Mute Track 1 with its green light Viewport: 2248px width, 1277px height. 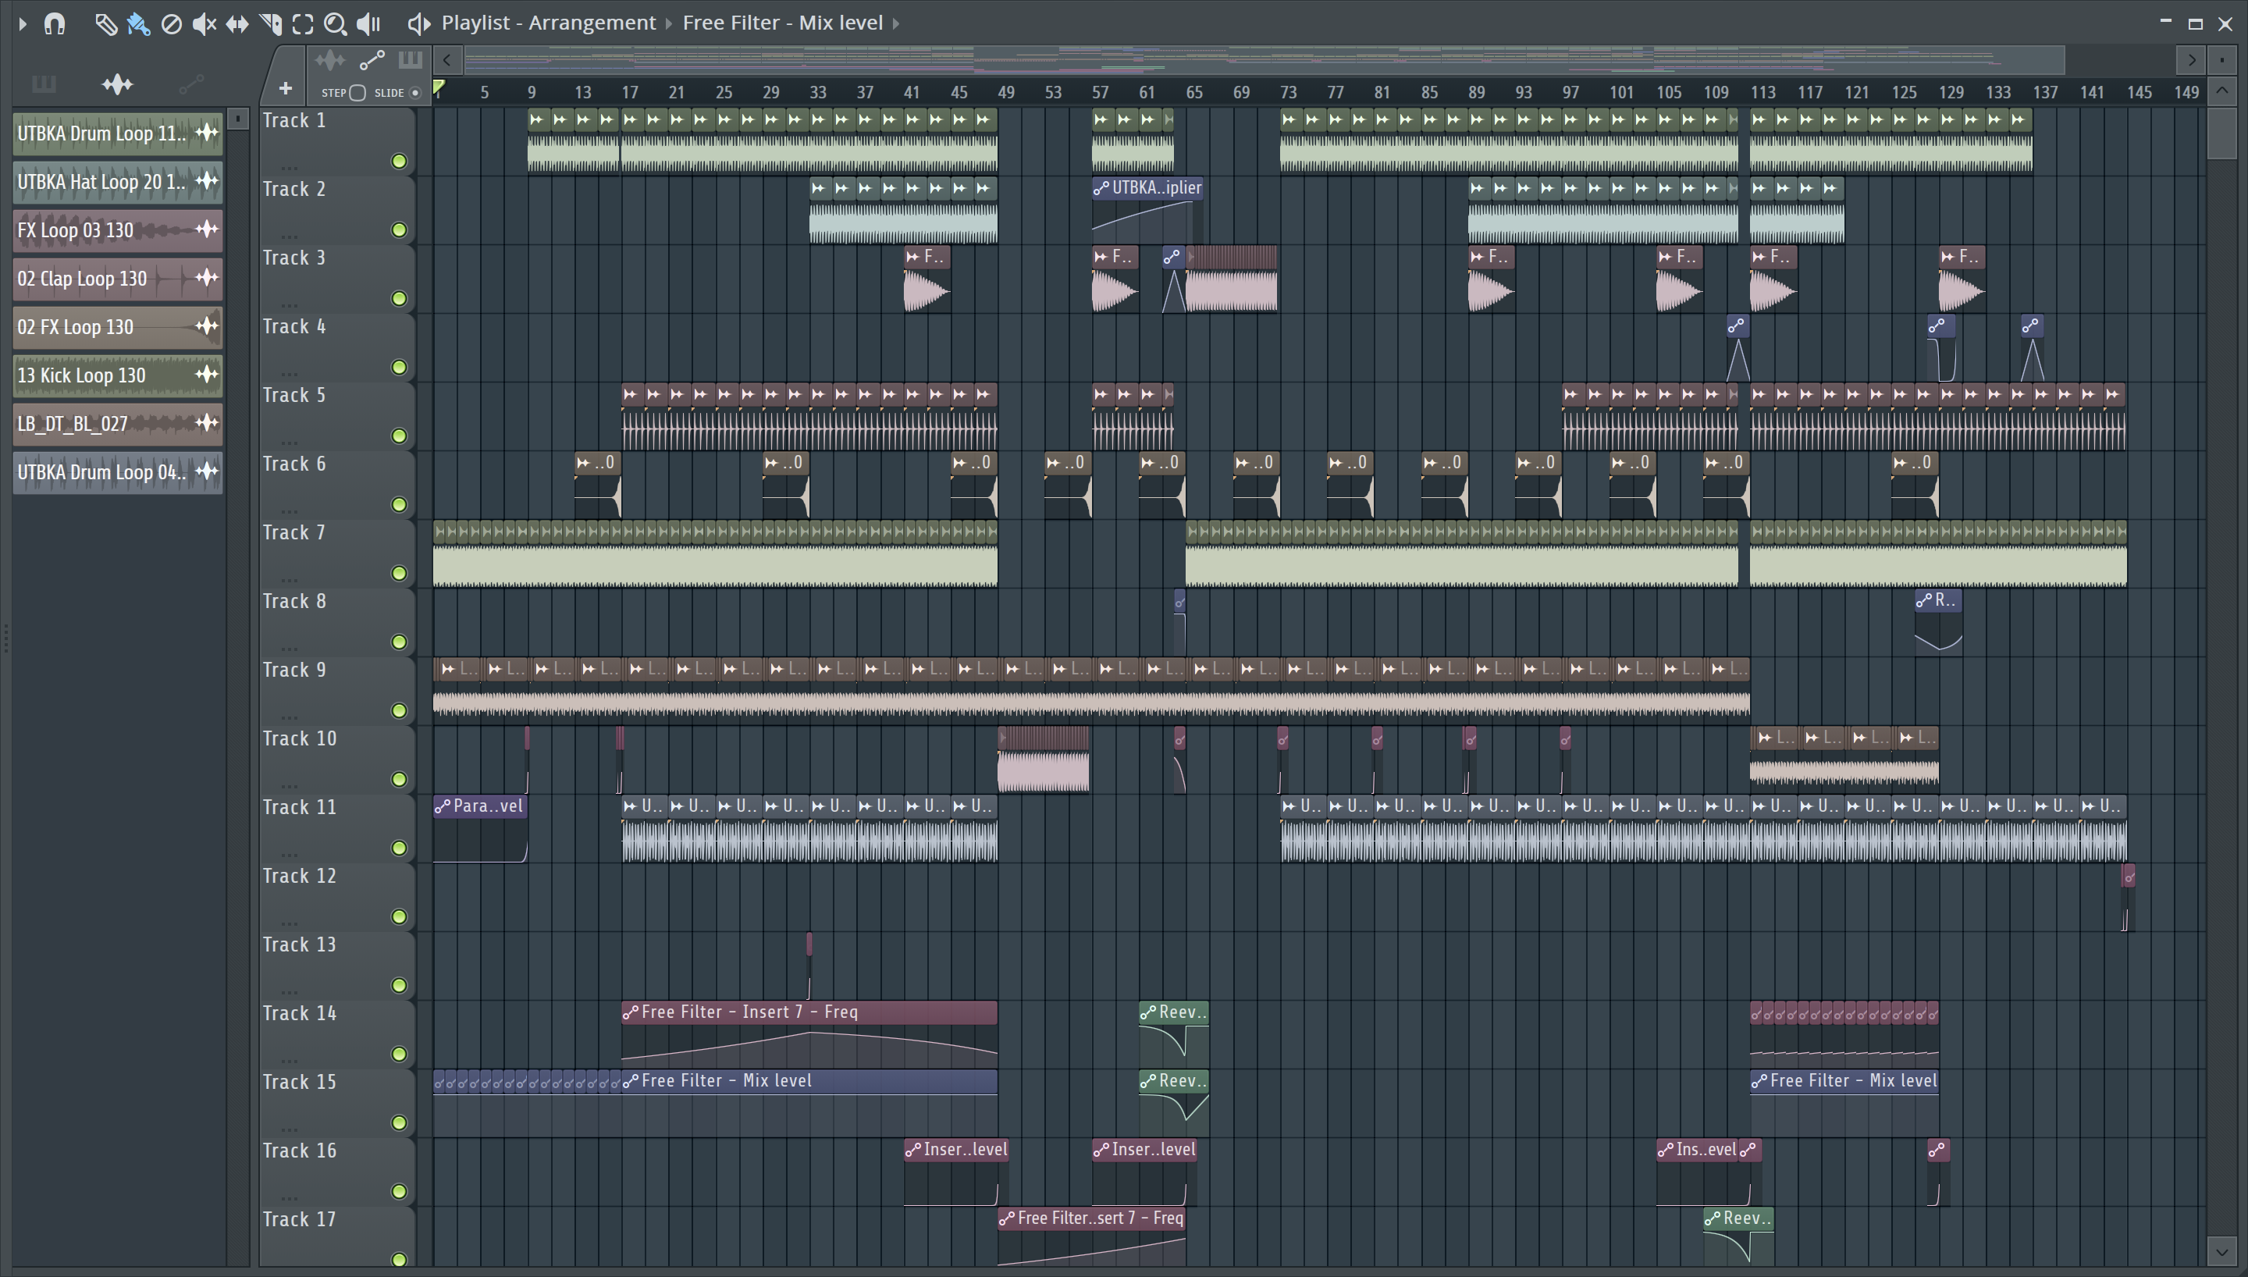point(399,162)
